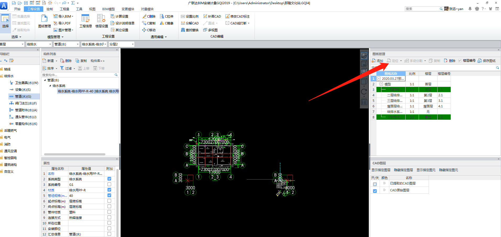Click 设置比例 set scale tool
Image resolution: width=501 pixels, height=237 pixels.
[190, 16]
